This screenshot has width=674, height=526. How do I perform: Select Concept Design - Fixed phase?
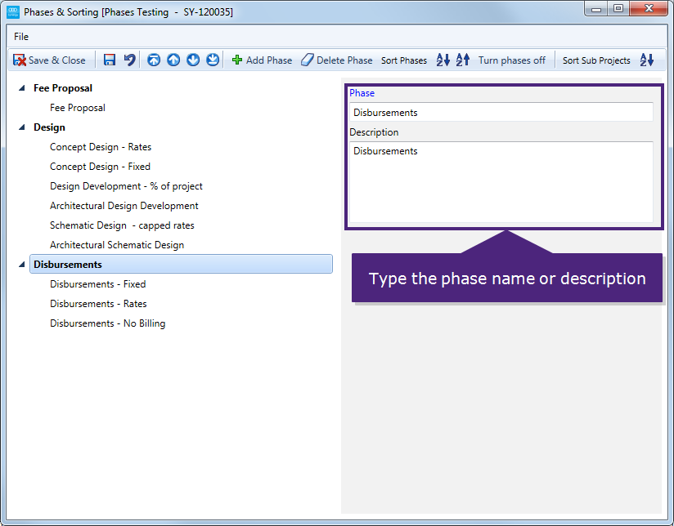point(100,167)
